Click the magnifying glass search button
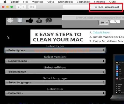The width and height of the screenshot is (124, 104). click(x=115, y=21)
